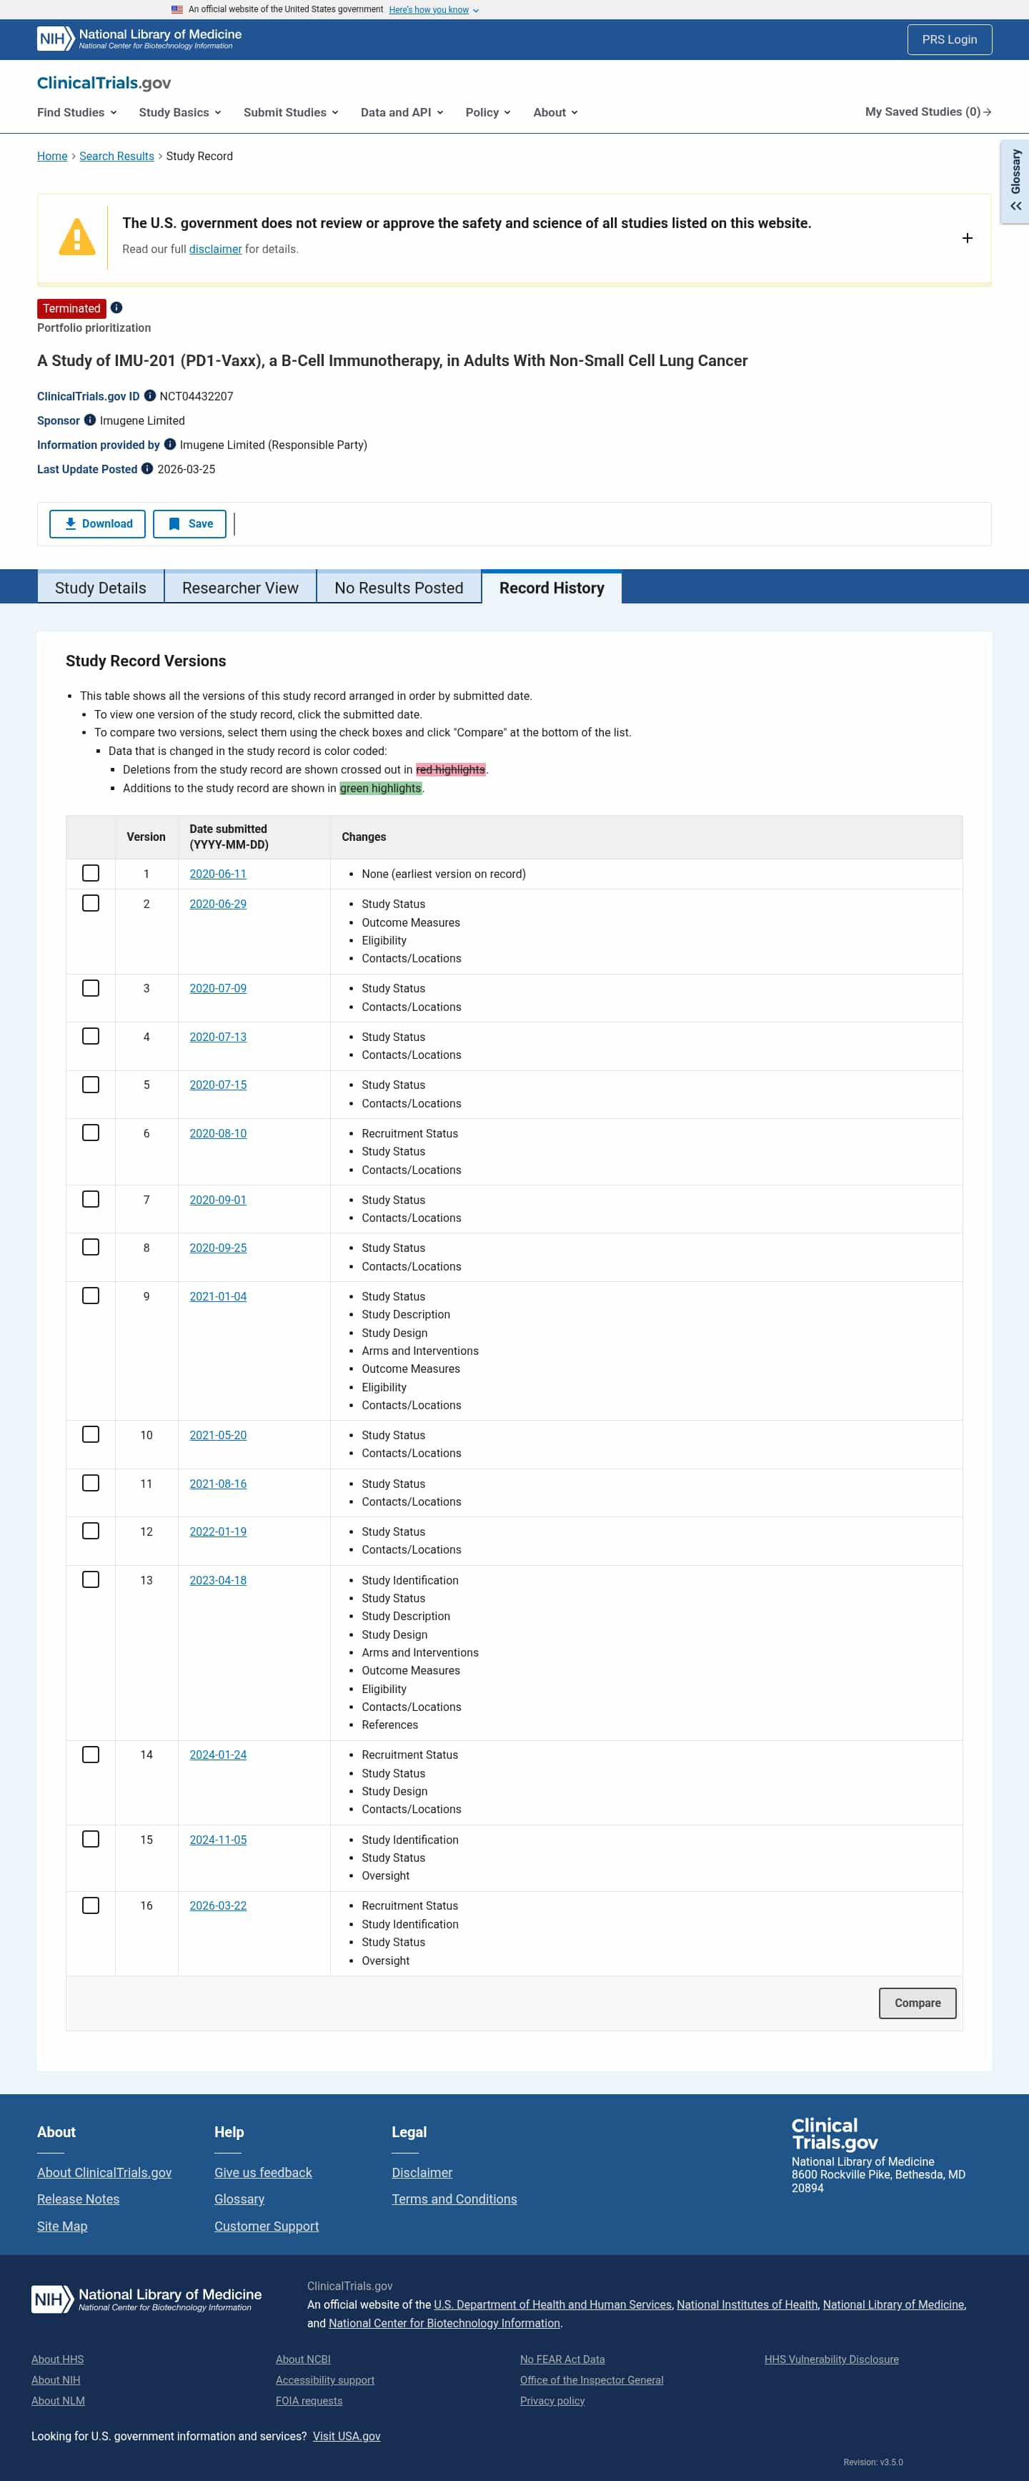Switch to the Researcher View tab

click(239, 588)
